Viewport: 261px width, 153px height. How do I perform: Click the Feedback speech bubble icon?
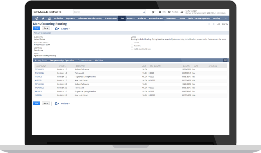(x=169, y=12)
